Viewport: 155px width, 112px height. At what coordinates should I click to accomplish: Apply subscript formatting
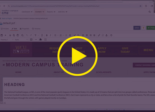click(78, 35)
